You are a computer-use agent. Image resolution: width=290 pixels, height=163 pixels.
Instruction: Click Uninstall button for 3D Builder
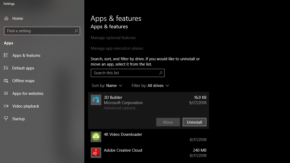(194, 122)
